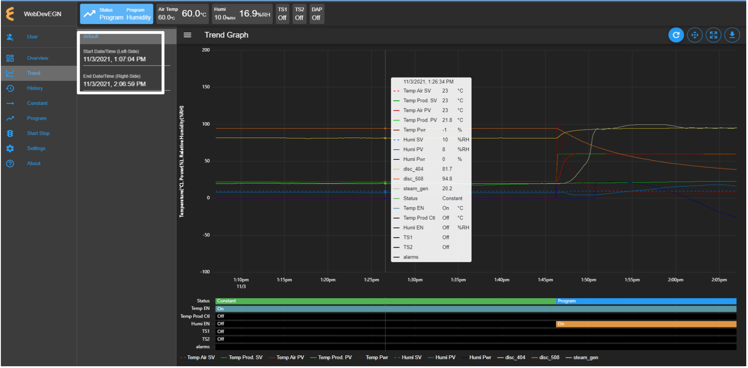
Task: Click the orange Humi EN On segment
Action: tap(646, 324)
